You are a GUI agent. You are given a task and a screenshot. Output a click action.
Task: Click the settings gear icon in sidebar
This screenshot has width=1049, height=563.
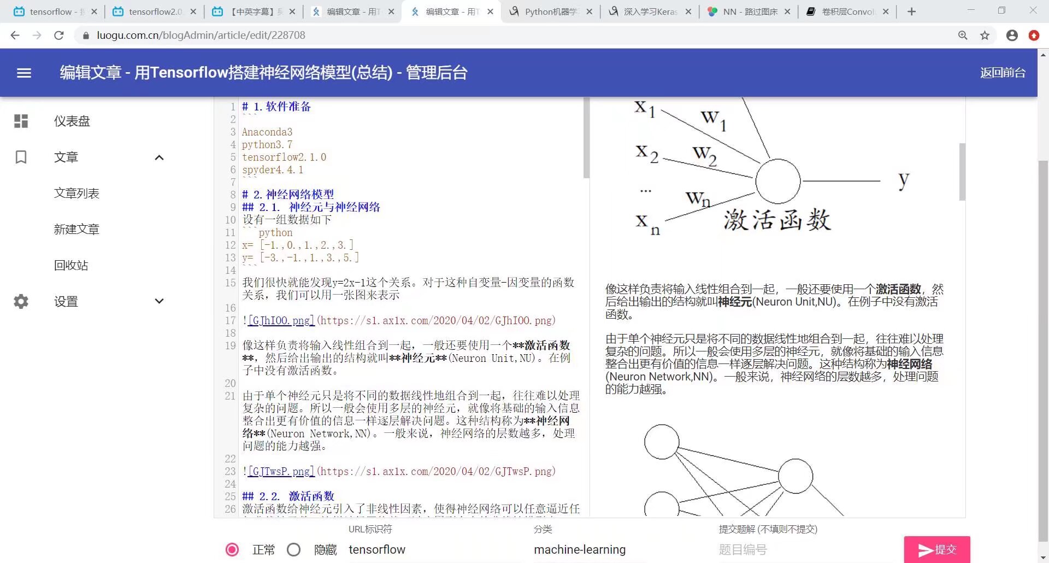[21, 301]
